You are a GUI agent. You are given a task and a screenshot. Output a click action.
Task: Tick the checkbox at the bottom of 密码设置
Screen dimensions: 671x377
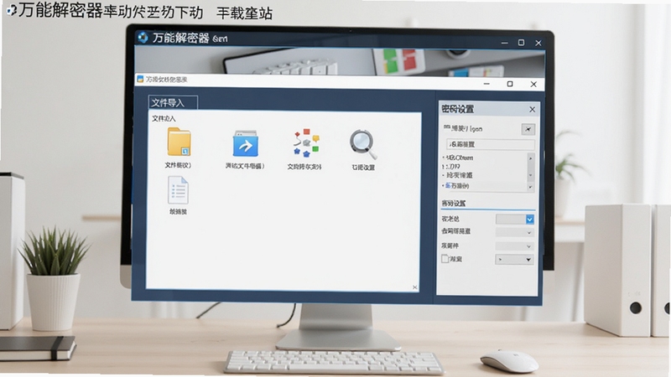click(x=445, y=259)
